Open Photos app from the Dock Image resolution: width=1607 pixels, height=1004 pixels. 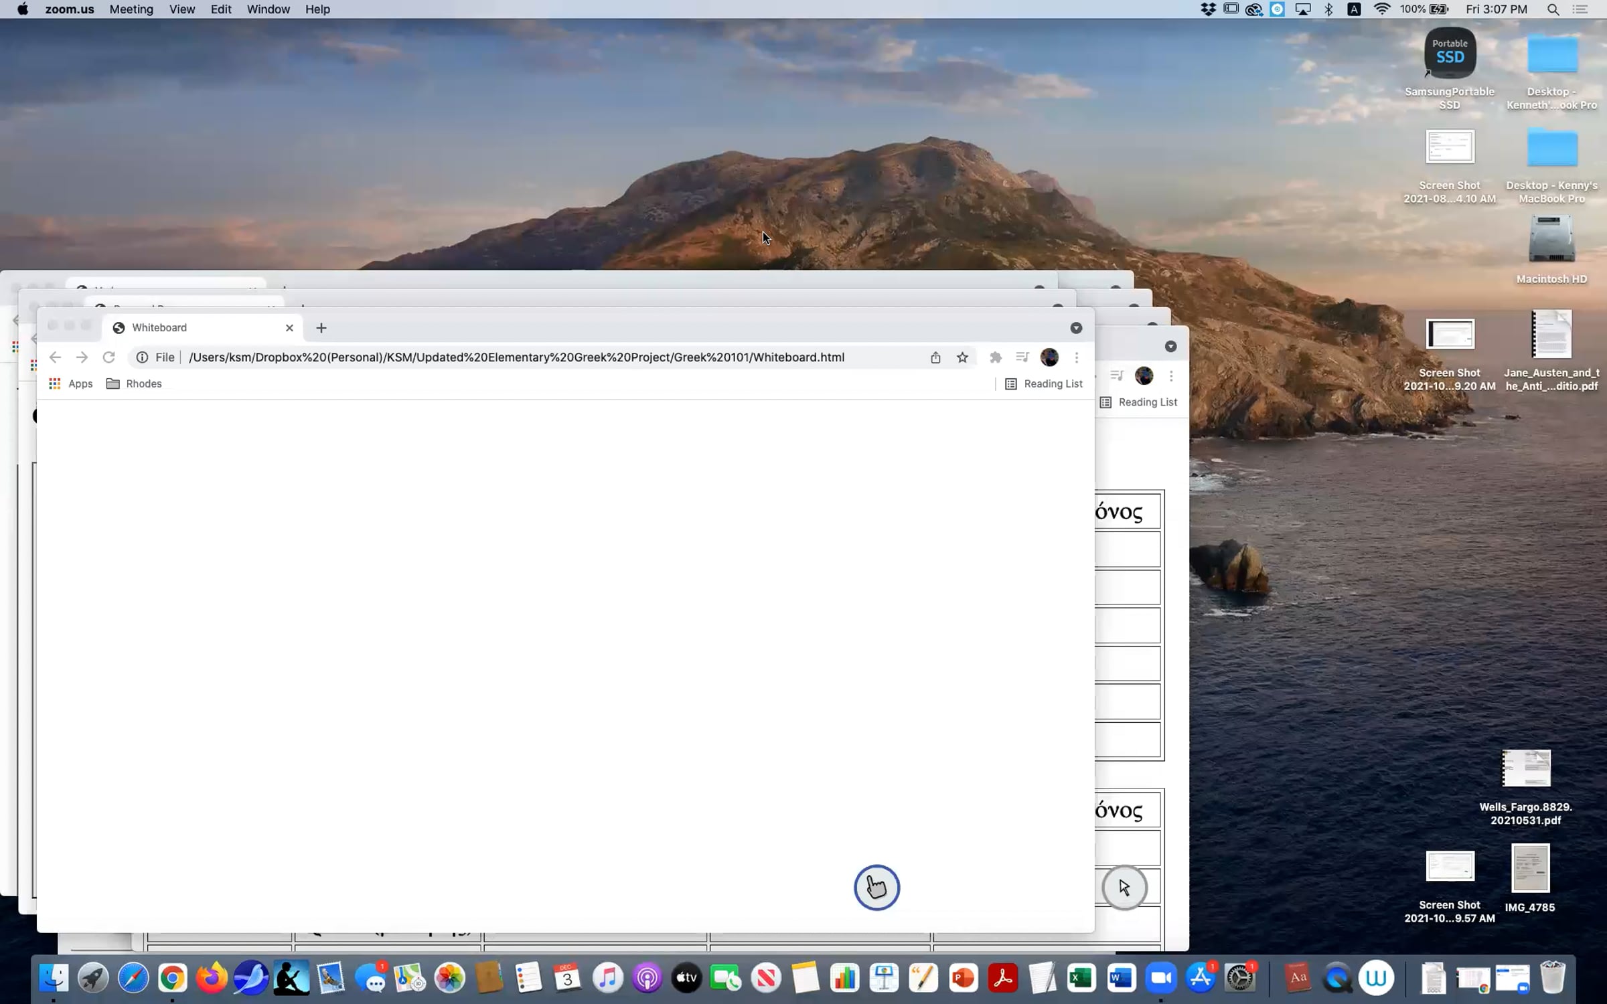tap(450, 978)
